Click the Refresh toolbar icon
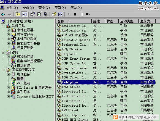Screen dimensions: 160x121 tap(39, 14)
